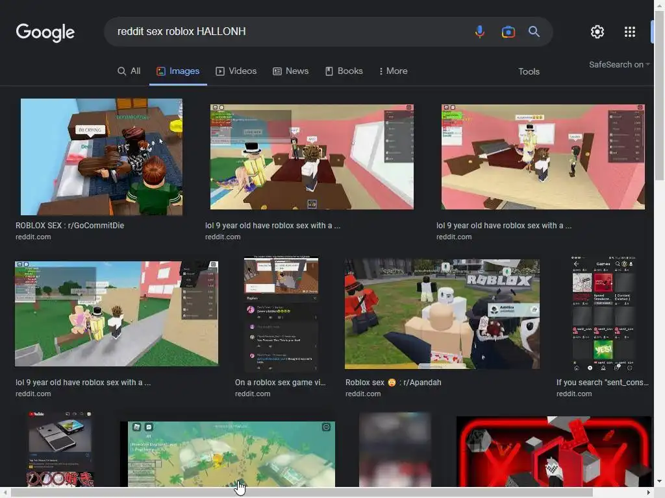Open Quick settings gear icon

coord(597,32)
